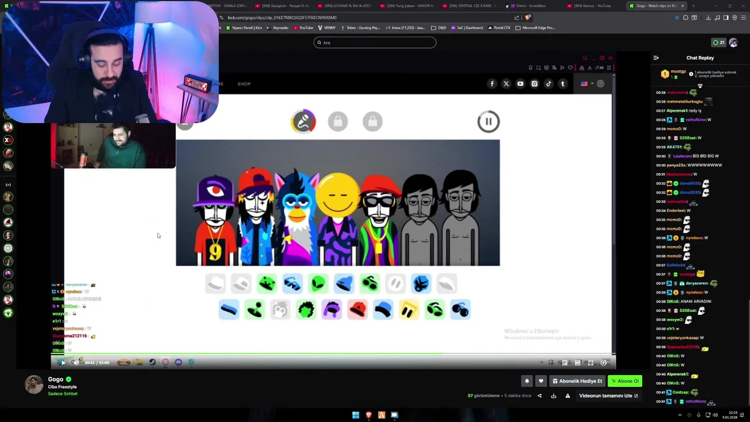Collapse the Chat Replay panel

[656, 58]
